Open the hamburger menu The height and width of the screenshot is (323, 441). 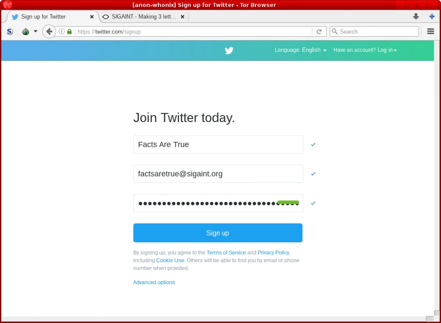pyautogui.click(x=430, y=31)
